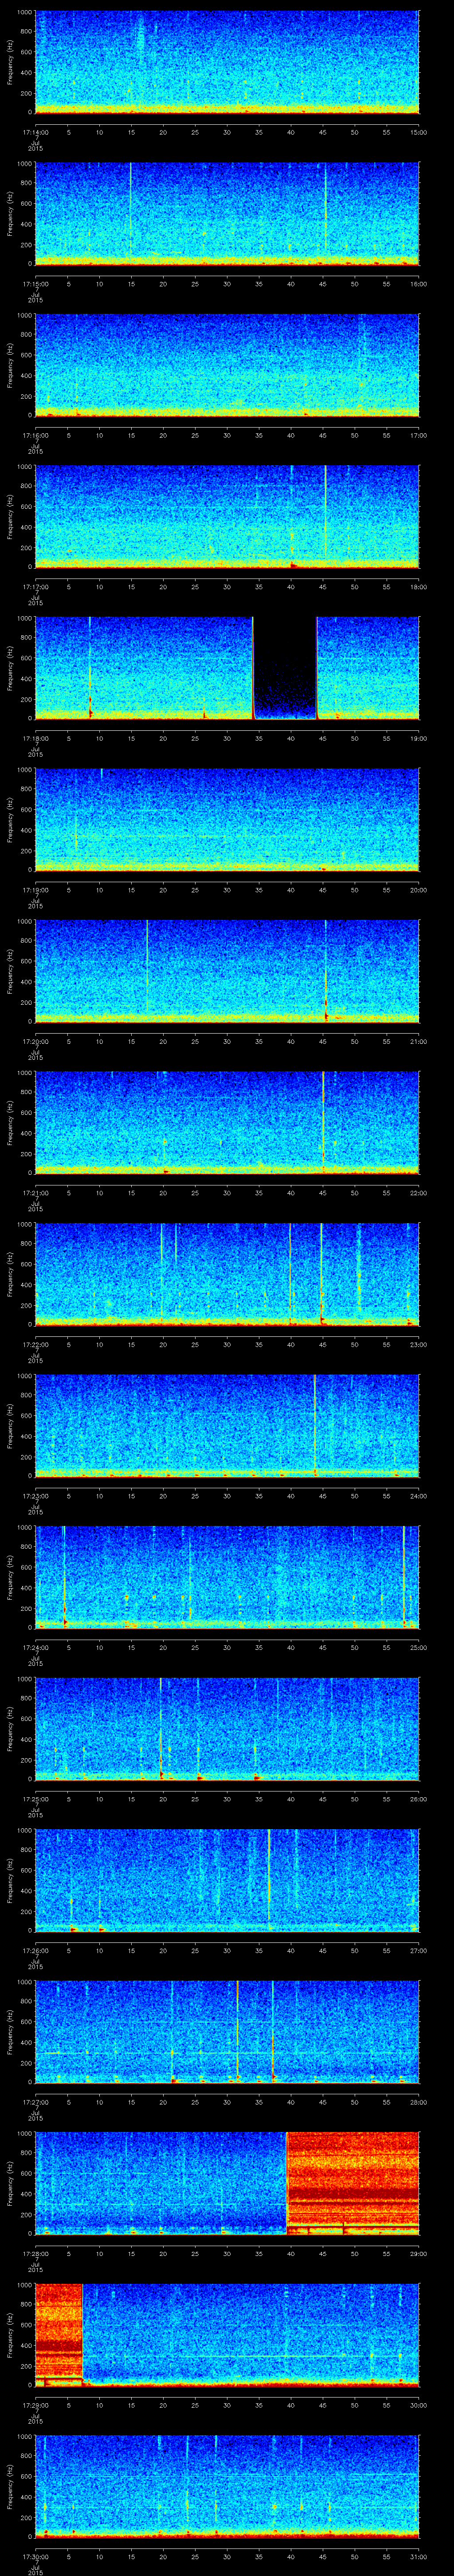This screenshot has height=2576, width=454.
Task: Select the spectrogram panel starting at 17:23:00
Action: [x=227, y=1425]
